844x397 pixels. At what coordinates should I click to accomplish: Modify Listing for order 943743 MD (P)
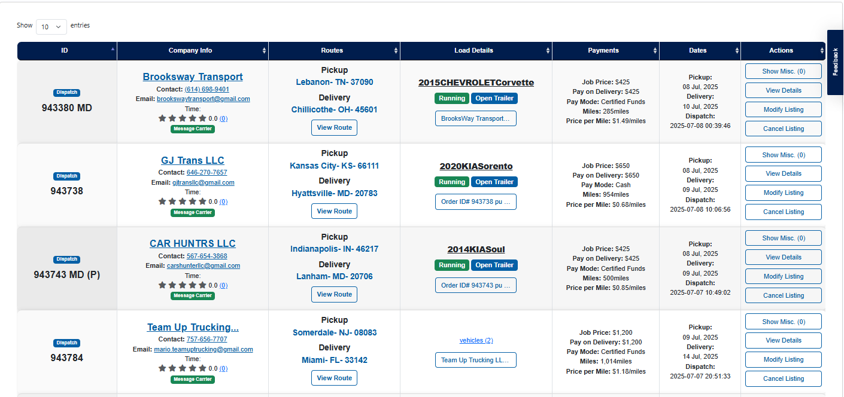coord(784,276)
